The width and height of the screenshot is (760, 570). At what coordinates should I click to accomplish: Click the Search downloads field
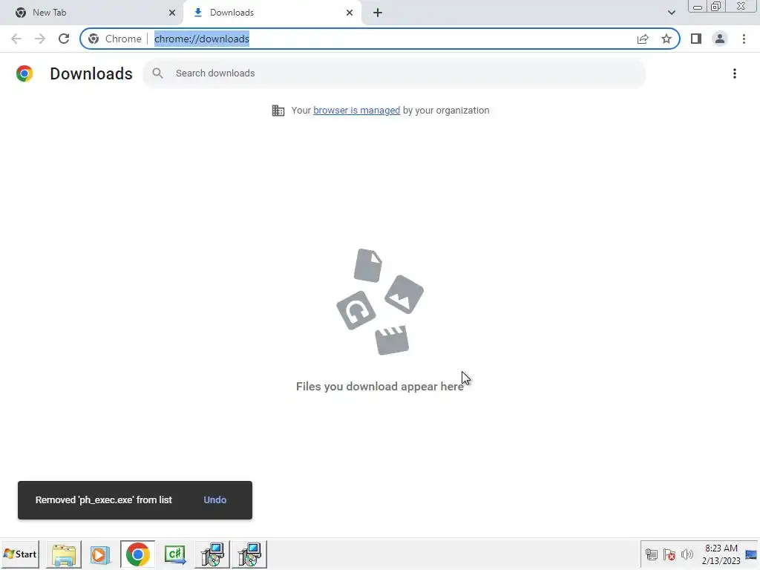[393, 73]
